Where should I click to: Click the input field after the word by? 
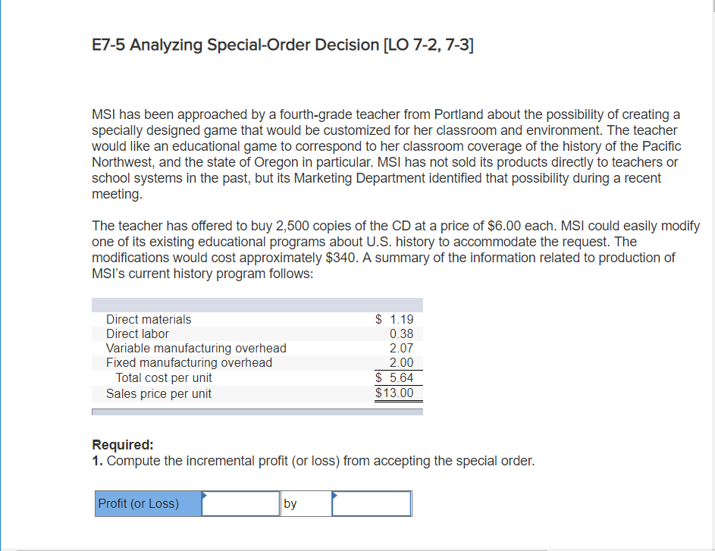point(371,502)
